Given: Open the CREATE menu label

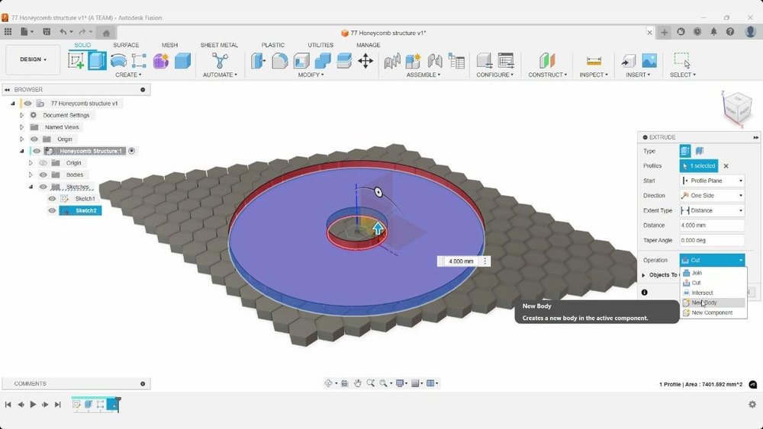Looking at the screenshot, I should [x=128, y=75].
